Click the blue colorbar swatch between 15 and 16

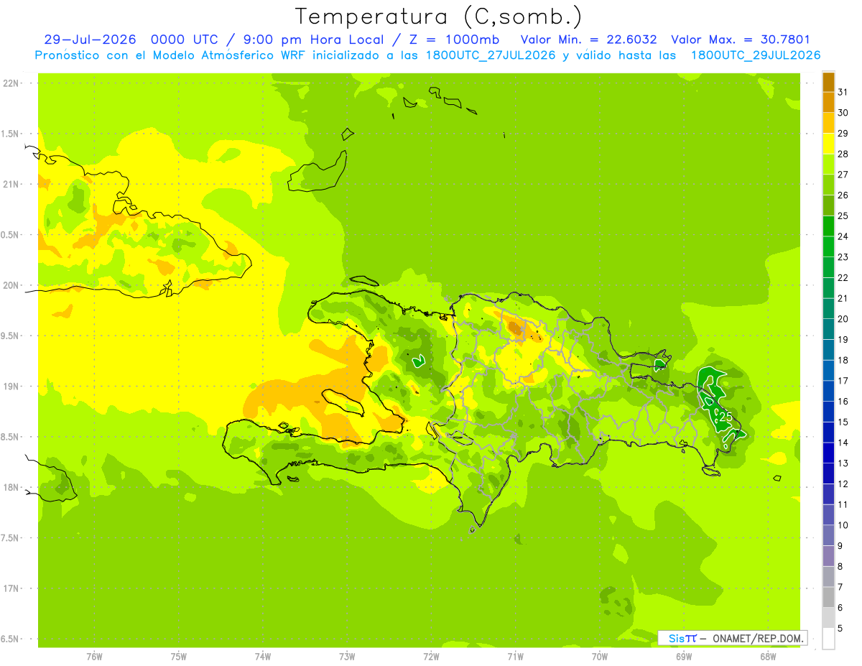pos(828,411)
